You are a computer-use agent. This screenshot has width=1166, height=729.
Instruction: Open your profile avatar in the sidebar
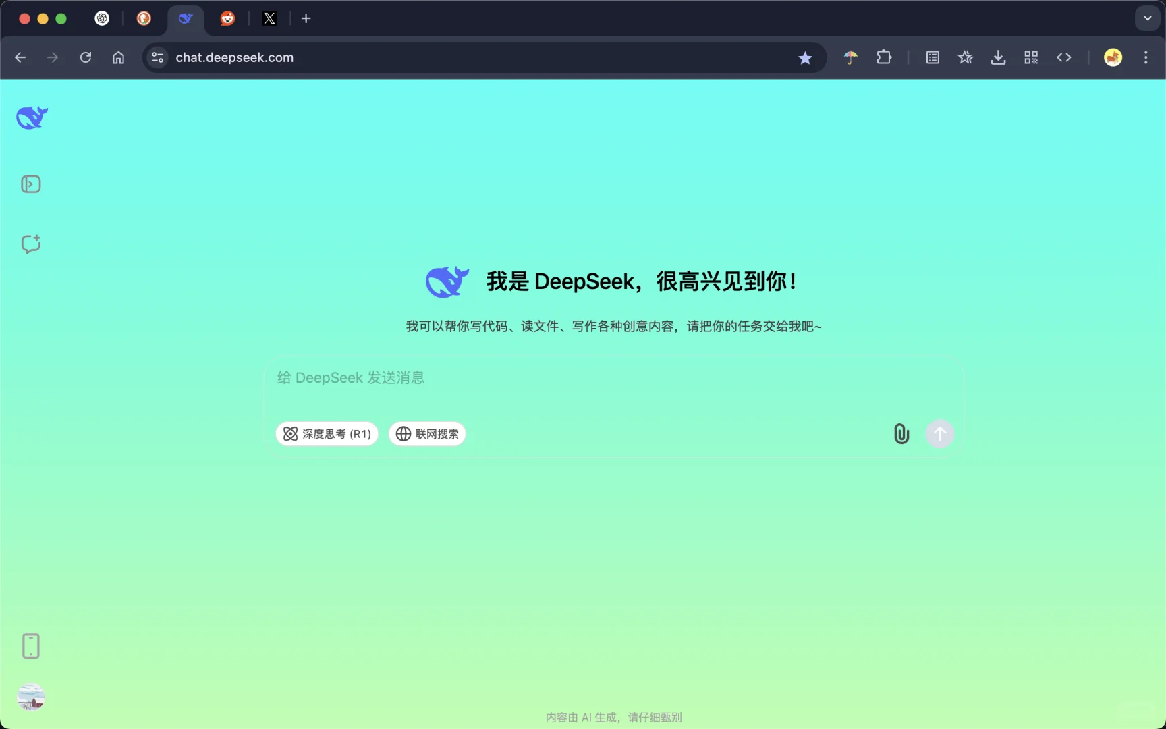(x=31, y=697)
